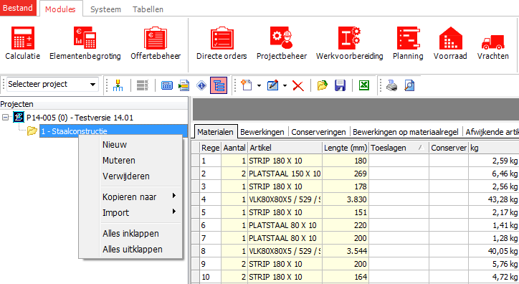Choose Alles uitklappen in context menu

[130, 250]
